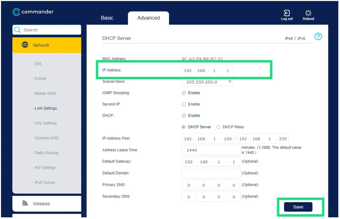Image resolution: width=340 pixels, height=219 pixels.
Task: Disable IGMP Snooping
Action: tap(184, 93)
